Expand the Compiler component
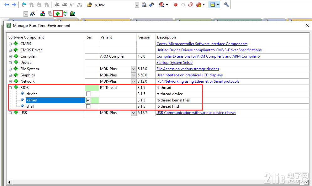Screen dimensions: 312x186 coord(10,56)
